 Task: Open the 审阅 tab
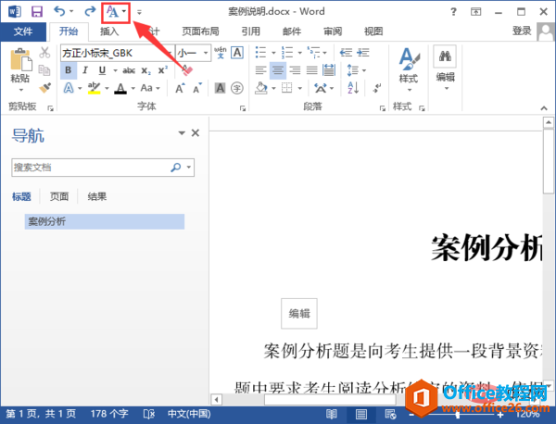333,31
